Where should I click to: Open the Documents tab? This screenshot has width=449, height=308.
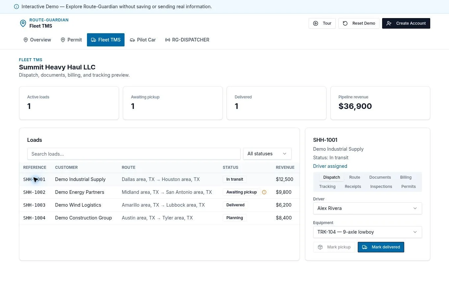tap(380, 177)
